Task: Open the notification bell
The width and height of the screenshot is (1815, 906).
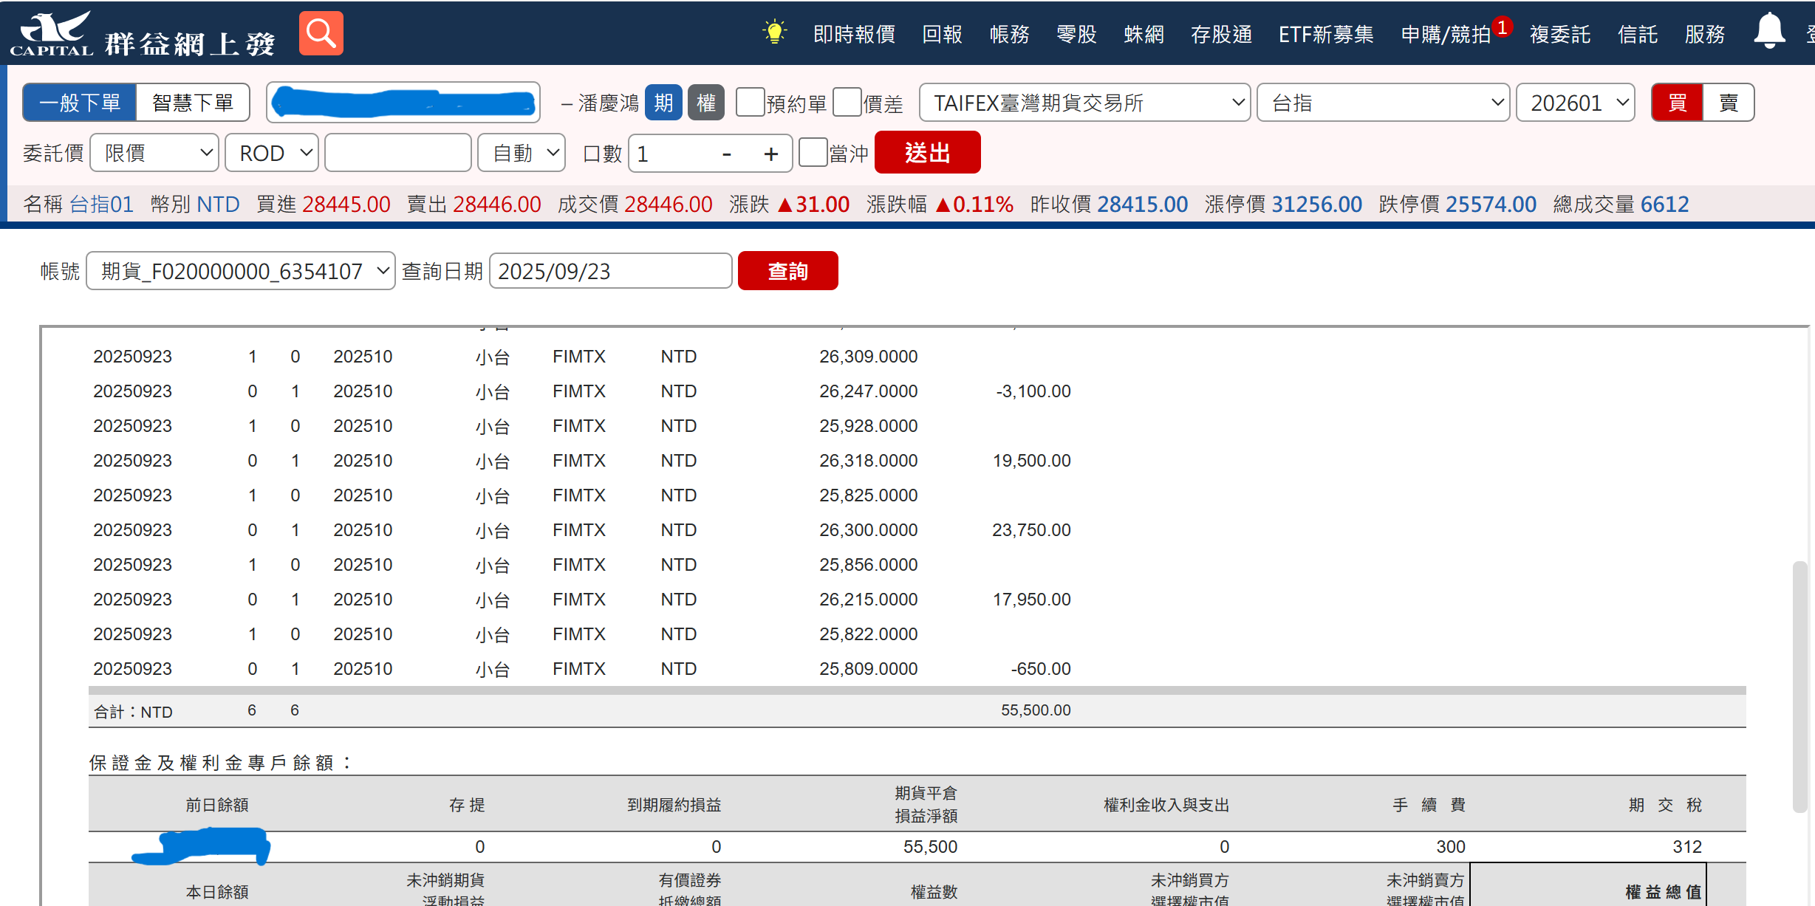Action: tap(1769, 32)
